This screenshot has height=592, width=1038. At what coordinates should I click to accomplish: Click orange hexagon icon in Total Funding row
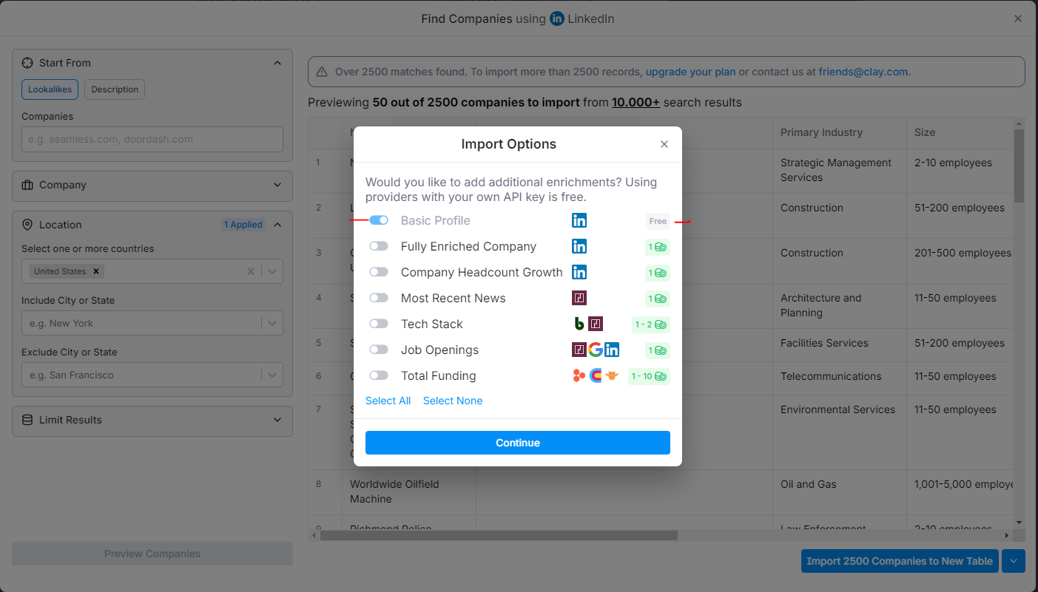pos(579,375)
